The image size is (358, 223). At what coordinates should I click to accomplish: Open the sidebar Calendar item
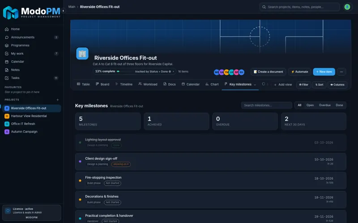31,62
